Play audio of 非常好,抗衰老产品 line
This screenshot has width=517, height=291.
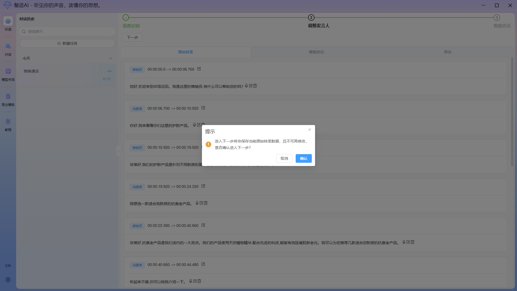[404, 242]
